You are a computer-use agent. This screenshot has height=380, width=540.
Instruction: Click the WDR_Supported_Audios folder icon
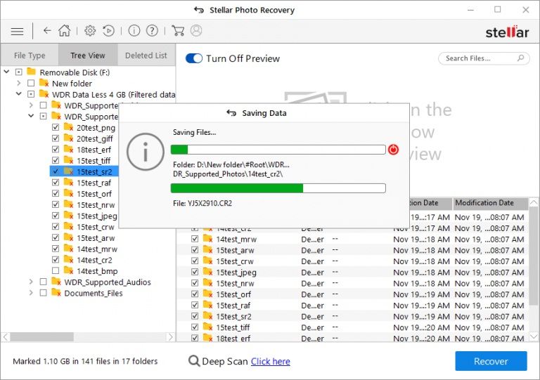[x=56, y=282]
